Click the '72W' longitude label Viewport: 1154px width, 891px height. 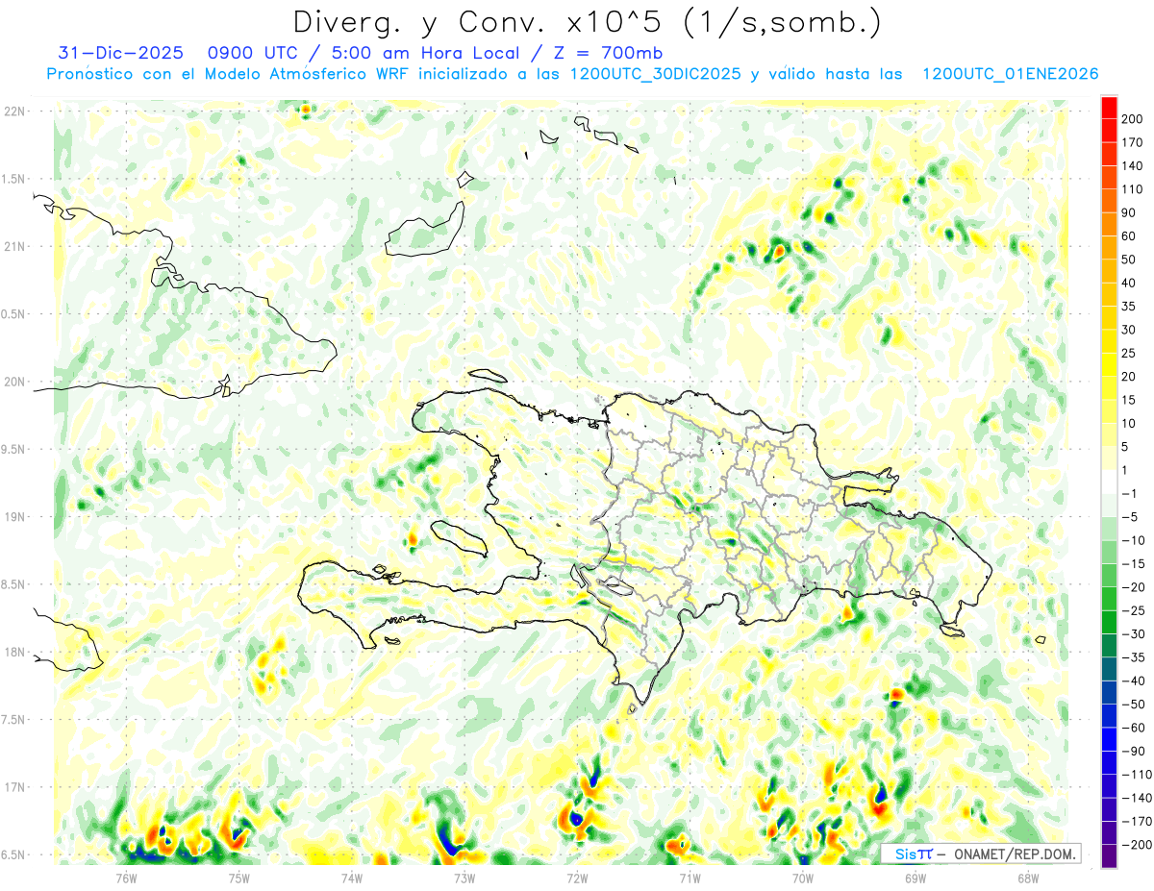tap(578, 878)
